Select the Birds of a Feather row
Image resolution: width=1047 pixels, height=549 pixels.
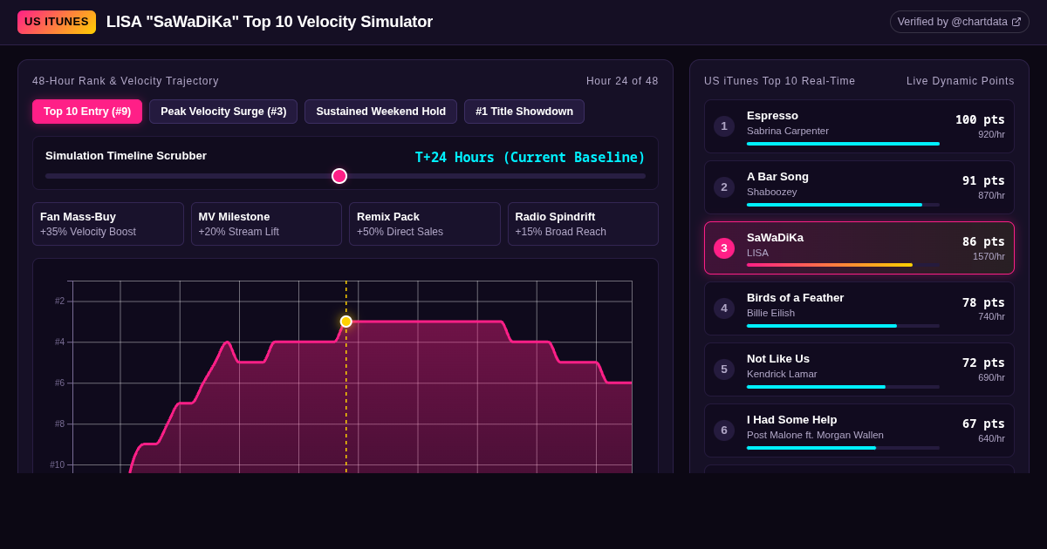859,308
